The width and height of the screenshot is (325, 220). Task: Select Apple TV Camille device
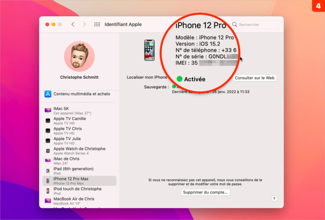[79, 121]
